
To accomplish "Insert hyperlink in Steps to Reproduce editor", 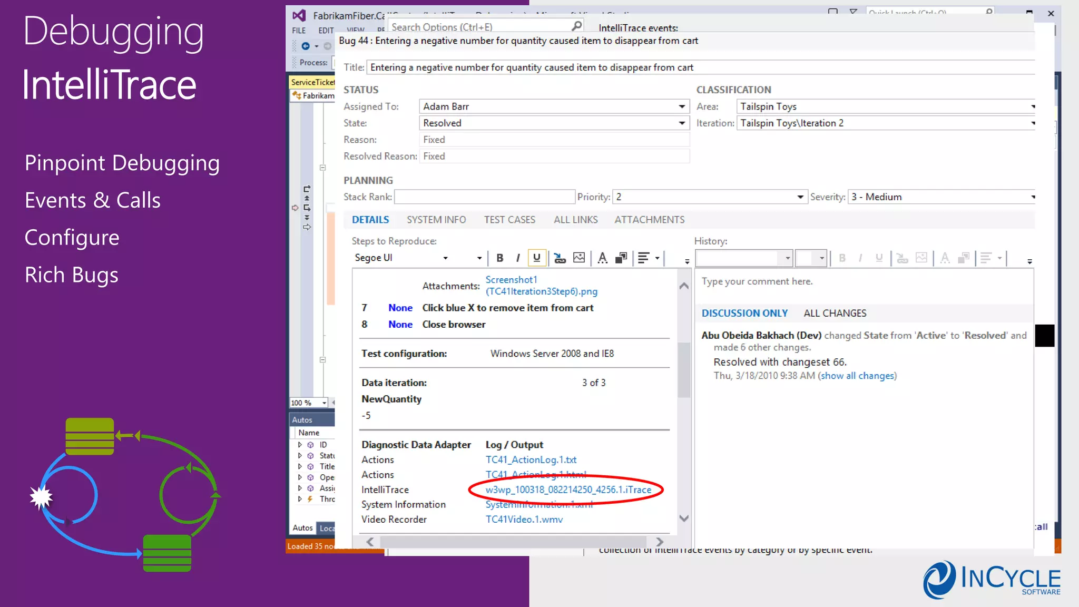I will point(560,258).
